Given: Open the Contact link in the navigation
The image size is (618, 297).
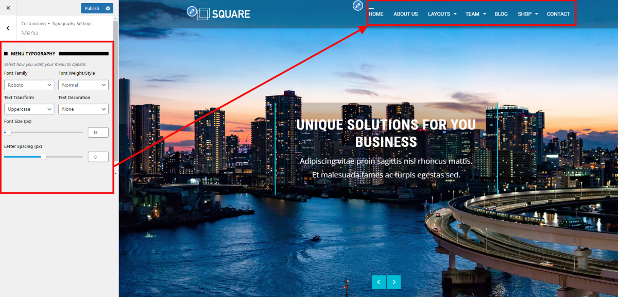Looking at the screenshot, I should click(x=558, y=14).
